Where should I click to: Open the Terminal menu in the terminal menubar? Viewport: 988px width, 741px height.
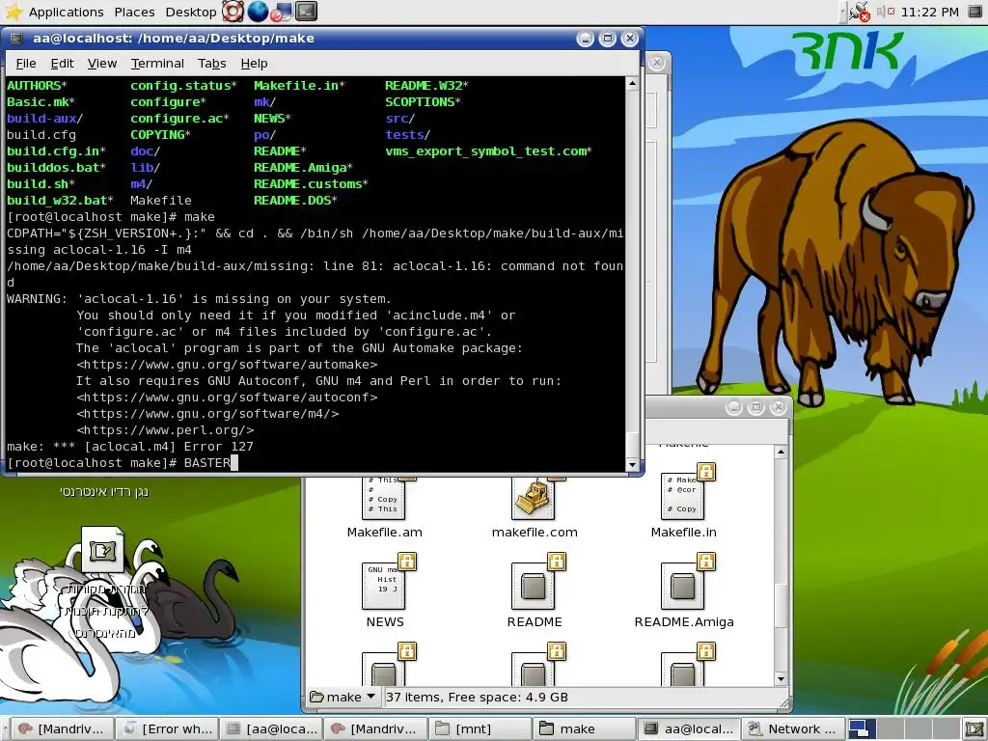pos(157,63)
